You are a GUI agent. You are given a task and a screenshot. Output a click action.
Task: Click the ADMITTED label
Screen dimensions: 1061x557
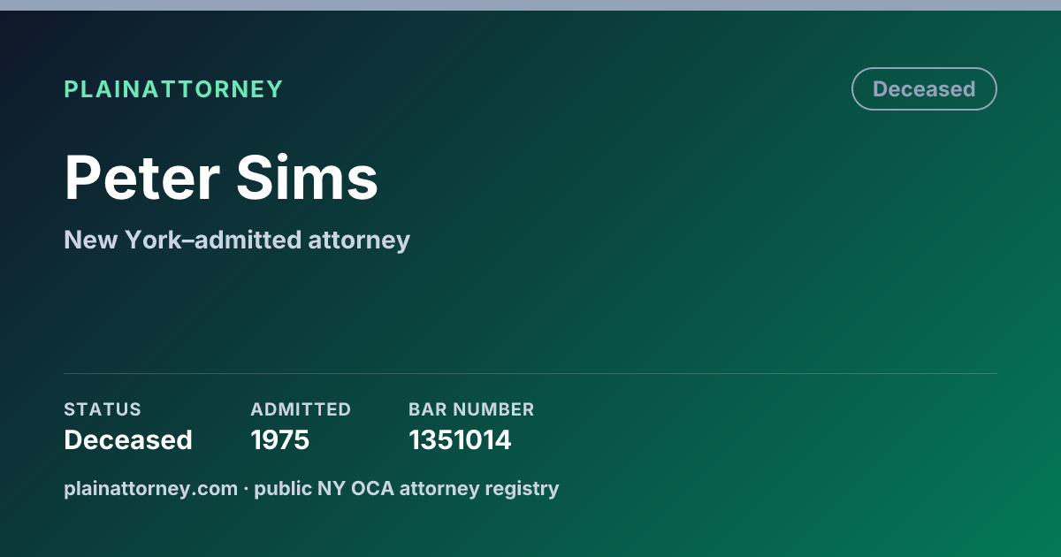301,409
